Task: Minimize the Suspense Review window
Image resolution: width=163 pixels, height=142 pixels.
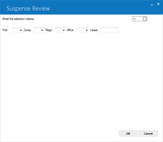Action: (152, 4)
